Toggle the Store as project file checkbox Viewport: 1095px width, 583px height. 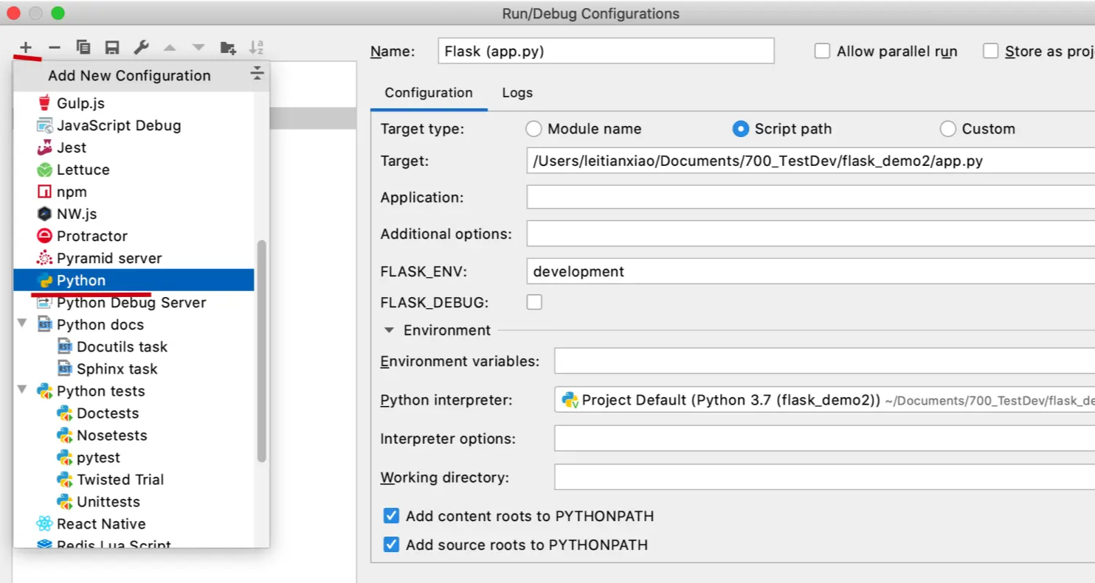click(991, 51)
